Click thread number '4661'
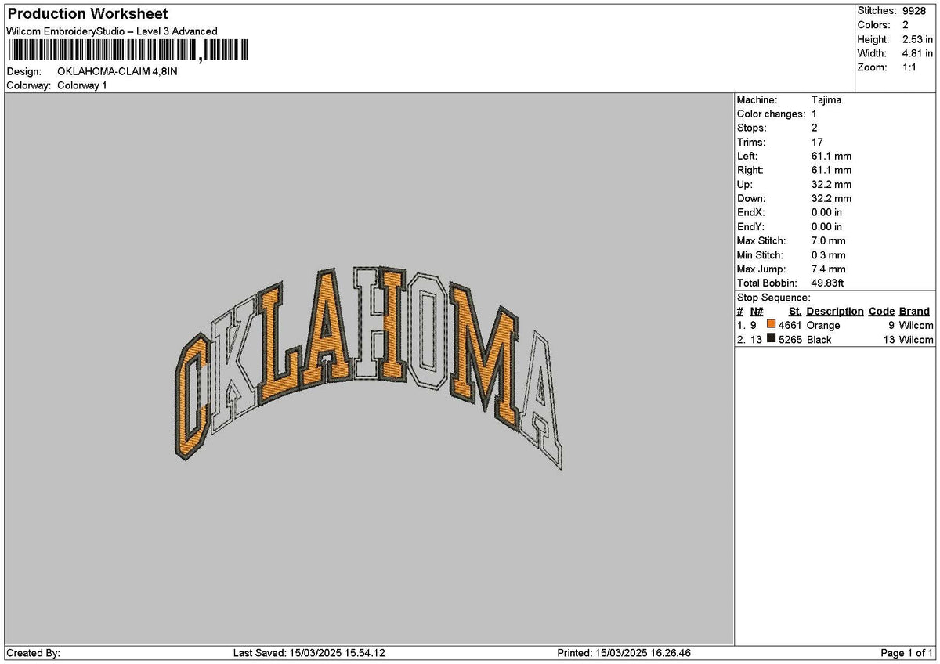Screen dimensions: 940x664 coord(790,326)
